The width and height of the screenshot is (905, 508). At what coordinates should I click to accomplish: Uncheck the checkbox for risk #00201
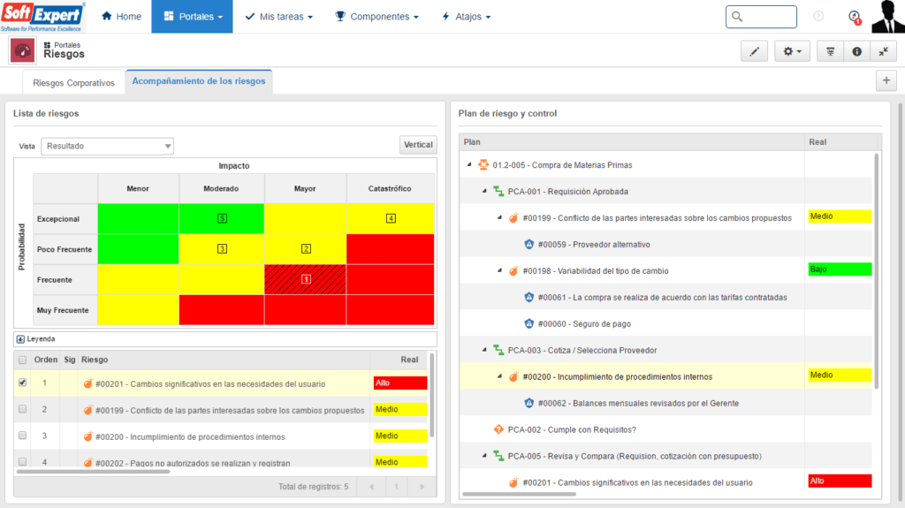[23, 383]
